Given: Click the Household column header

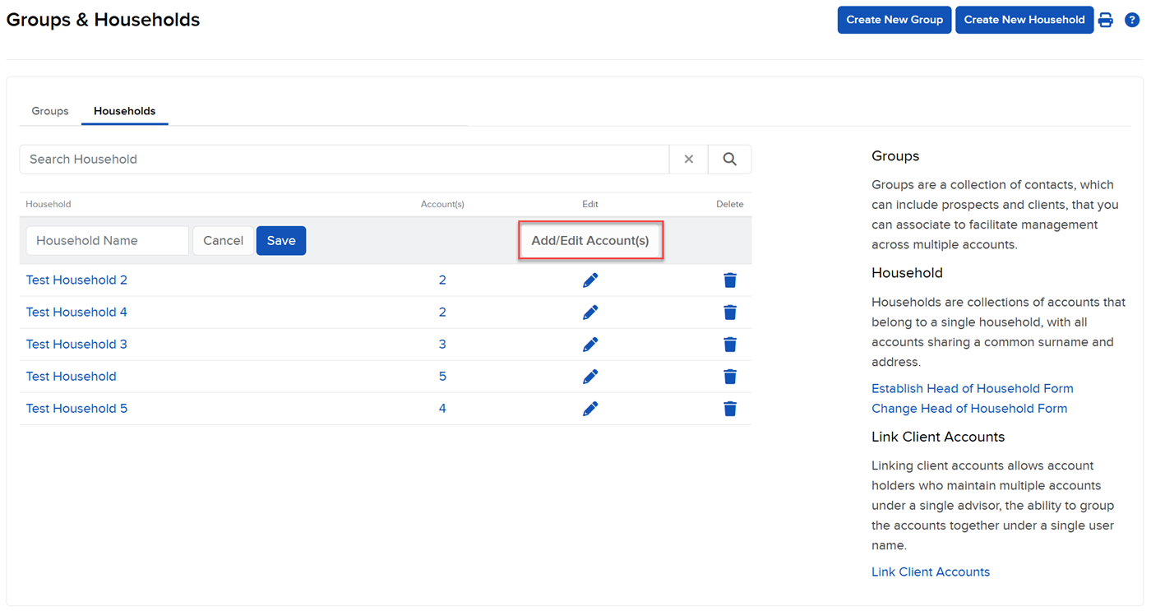Looking at the screenshot, I should pos(49,204).
